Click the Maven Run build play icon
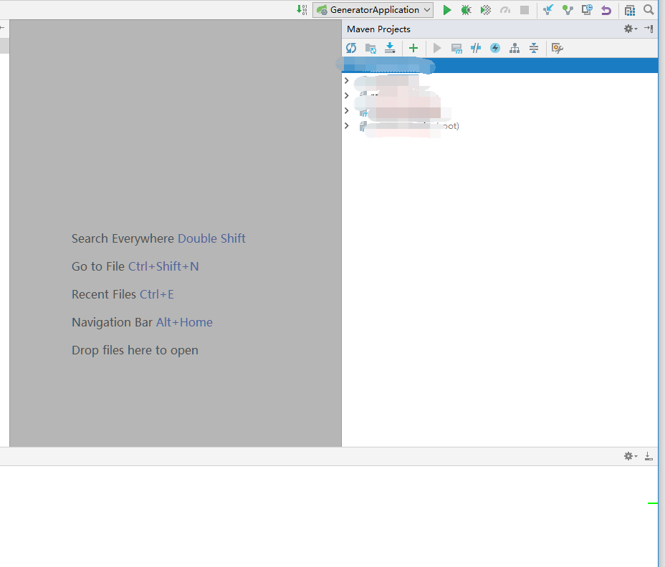 [x=437, y=48]
